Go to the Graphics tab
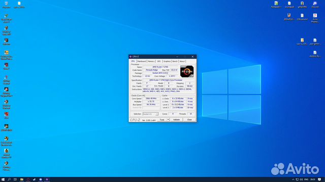The height and width of the screenshot is (182, 325). pos(167,61)
